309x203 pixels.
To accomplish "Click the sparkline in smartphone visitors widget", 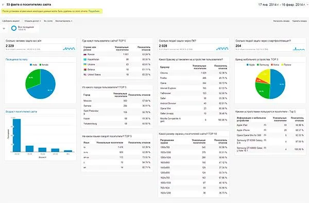I will point(299,49).
